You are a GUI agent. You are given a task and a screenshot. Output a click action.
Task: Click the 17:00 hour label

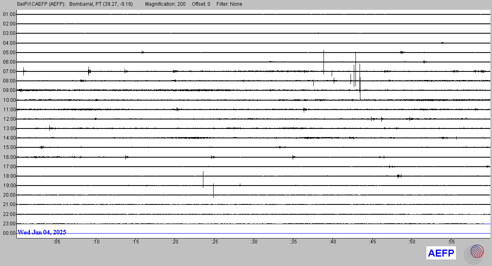click(9, 167)
